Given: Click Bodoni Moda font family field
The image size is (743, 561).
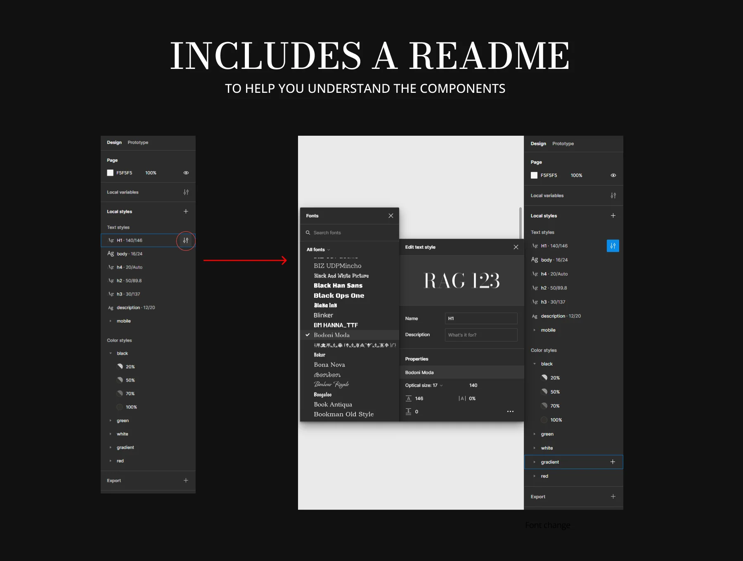Looking at the screenshot, I should pyautogui.click(x=462, y=372).
